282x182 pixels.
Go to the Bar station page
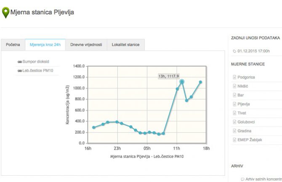coord(241,95)
